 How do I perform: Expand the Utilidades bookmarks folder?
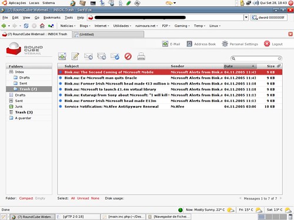pos(122,26)
